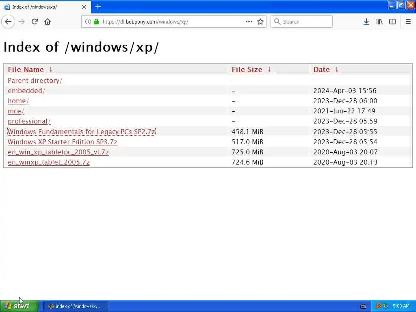Bookmark this page with the star

point(260,22)
